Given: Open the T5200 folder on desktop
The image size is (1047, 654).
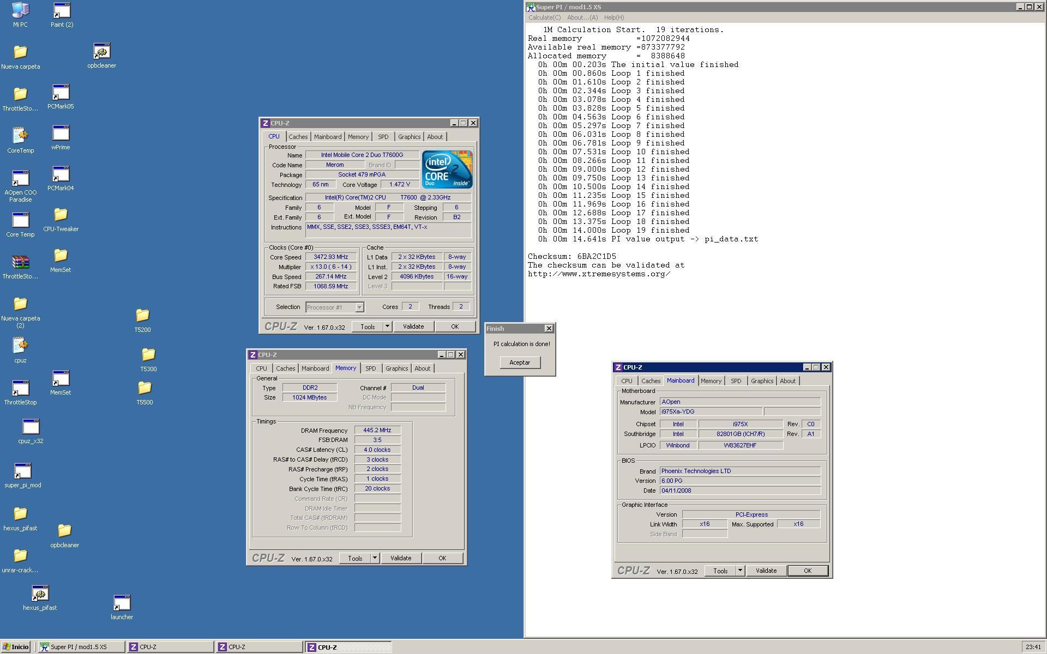Looking at the screenshot, I should [142, 316].
